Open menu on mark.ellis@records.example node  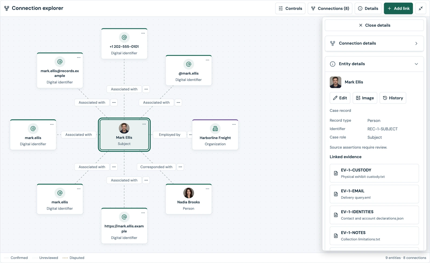(79, 57)
